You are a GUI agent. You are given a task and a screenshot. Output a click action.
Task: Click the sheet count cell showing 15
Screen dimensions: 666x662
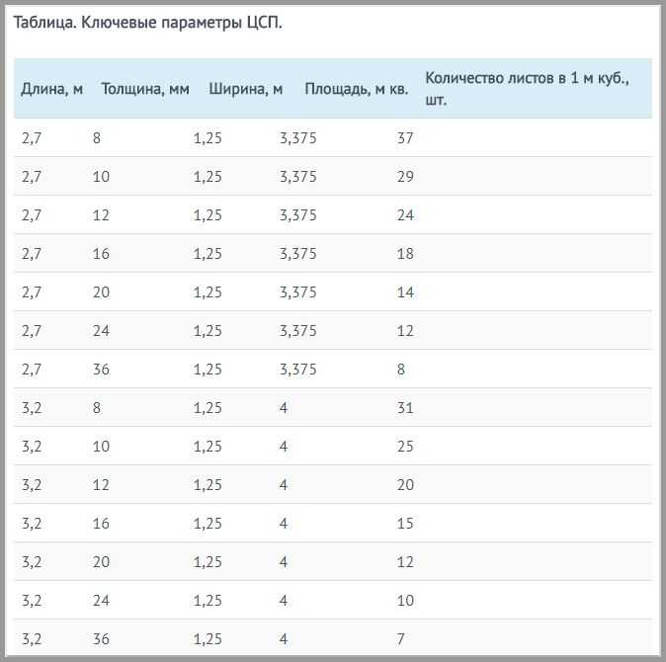(x=405, y=523)
